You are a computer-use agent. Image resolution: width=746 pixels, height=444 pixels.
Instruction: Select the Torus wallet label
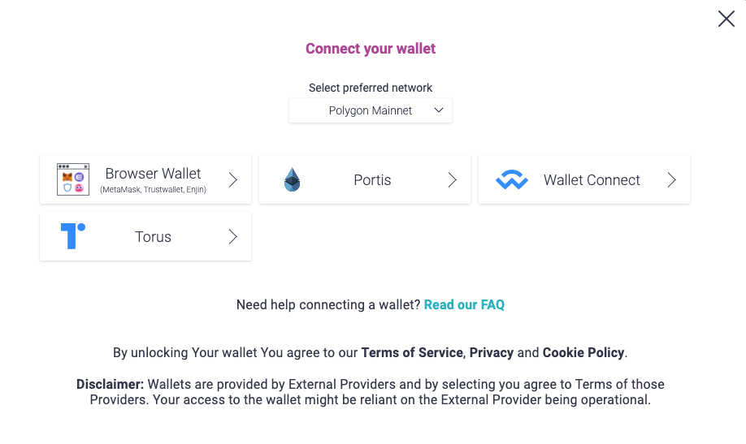pyautogui.click(x=153, y=237)
